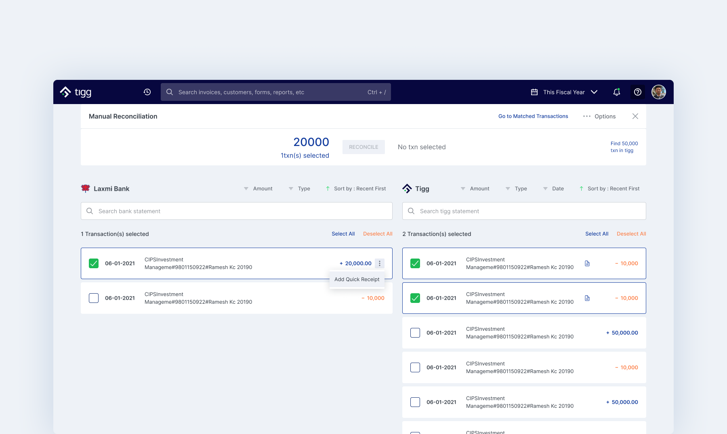The width and height of the screenshot is (727, 434).
Task: Click Deselect All for bank transactions
Action: click(x=378, y=234)
